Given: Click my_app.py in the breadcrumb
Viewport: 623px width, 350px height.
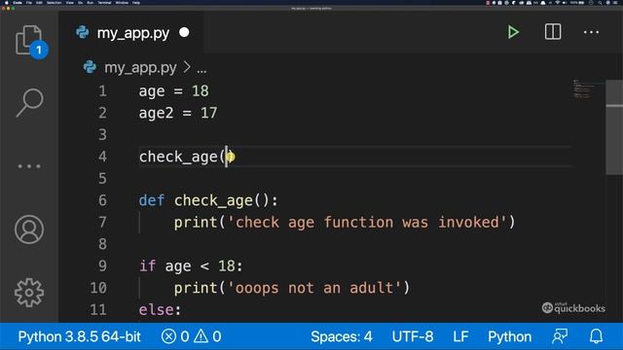Looking at the screenshot, I should click(140, 68).
